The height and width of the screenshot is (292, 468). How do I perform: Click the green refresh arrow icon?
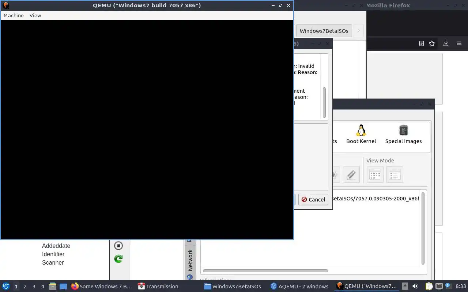coord(118,259)
